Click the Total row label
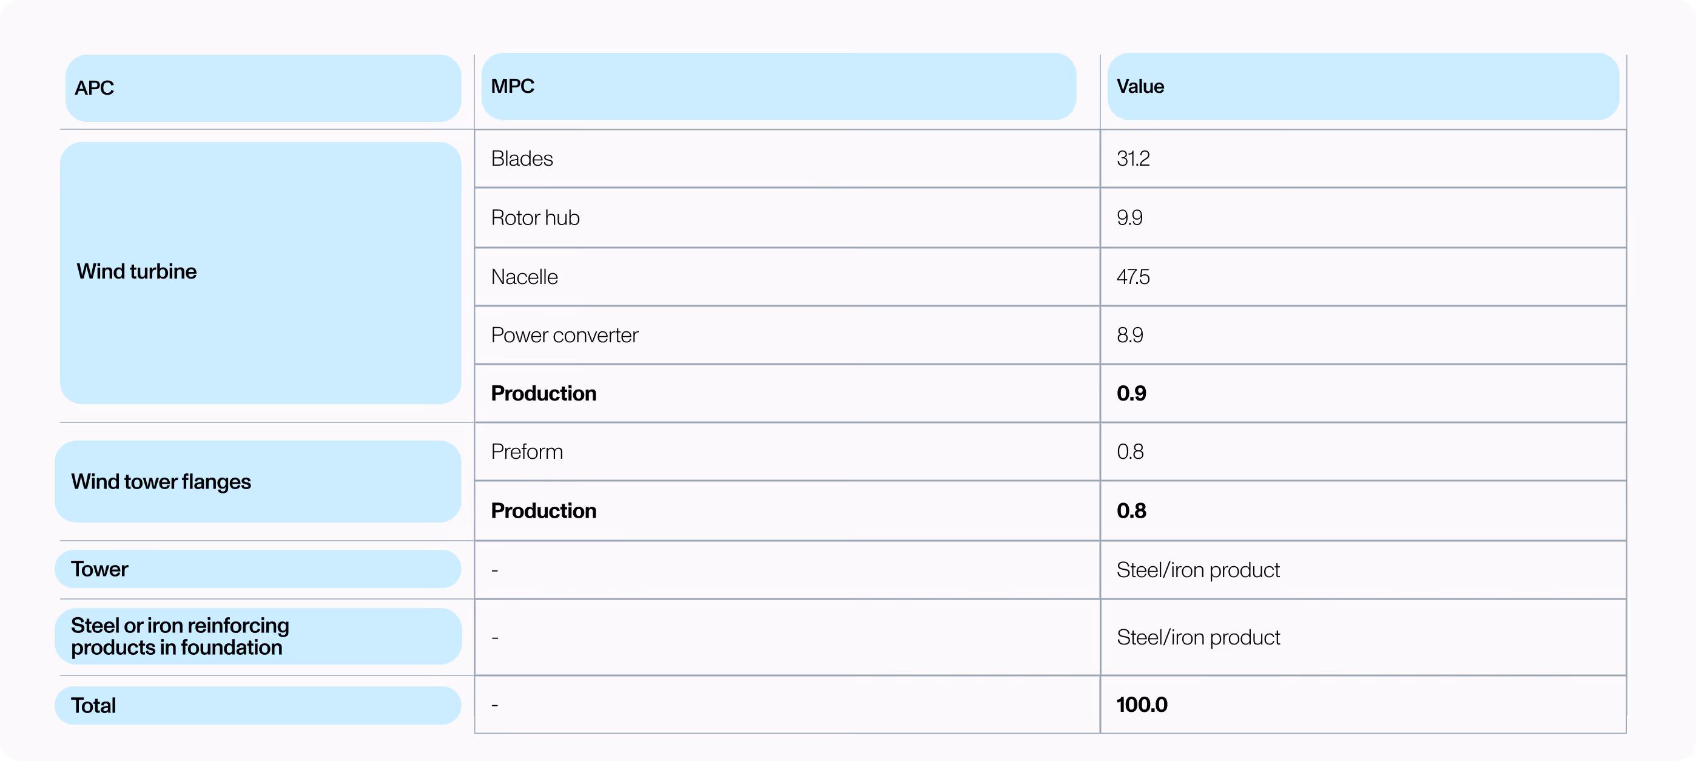 [257, 706]
